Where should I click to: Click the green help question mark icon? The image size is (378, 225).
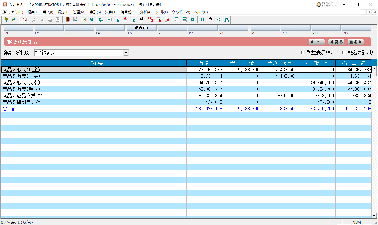pos(202,20)
